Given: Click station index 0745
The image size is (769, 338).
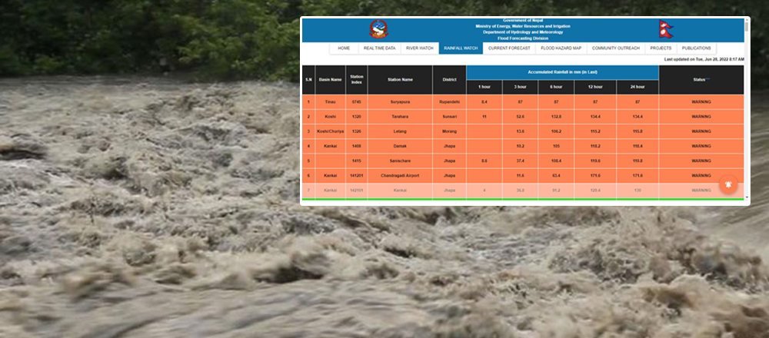Looking at the screenshot, I should point(357,102).
